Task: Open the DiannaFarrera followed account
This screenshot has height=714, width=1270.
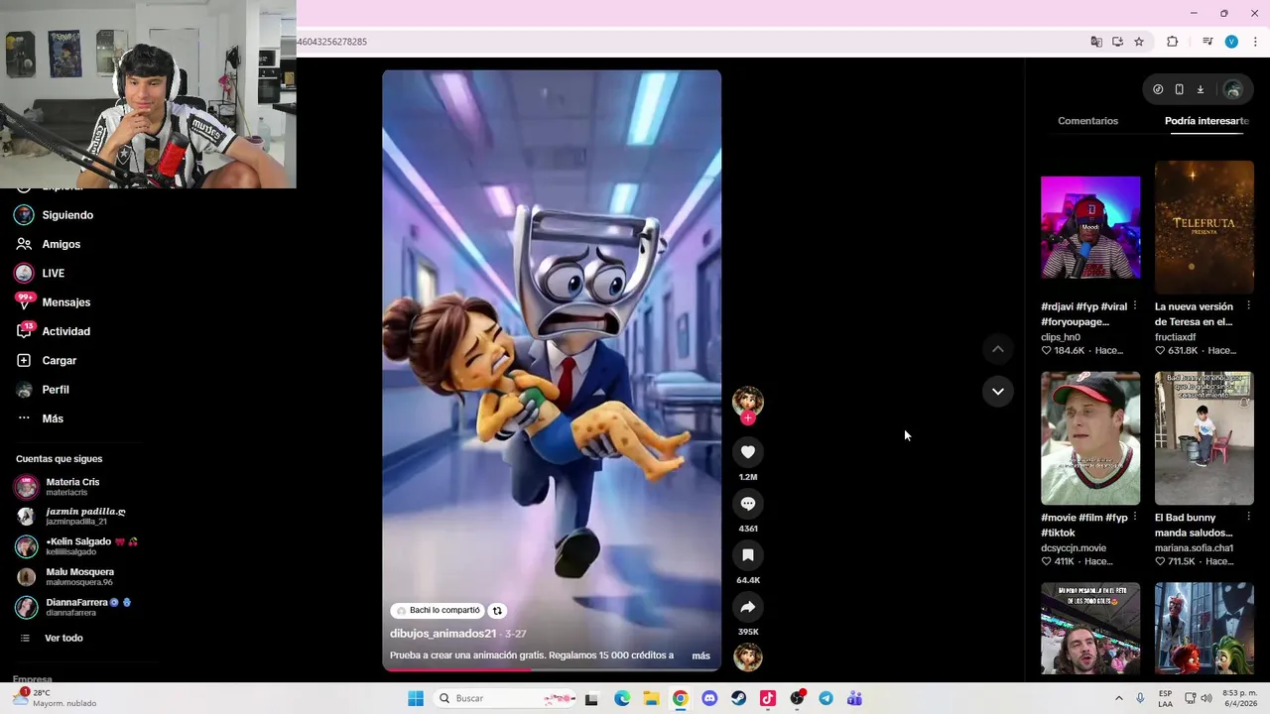Action: pyautogui.click(x=71, y=607)
